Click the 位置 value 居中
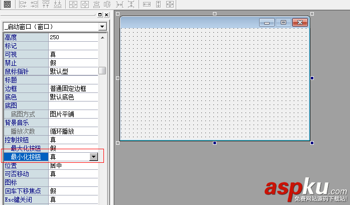The width and height of the screenshot is (350, 205). [x=73, y=165]
